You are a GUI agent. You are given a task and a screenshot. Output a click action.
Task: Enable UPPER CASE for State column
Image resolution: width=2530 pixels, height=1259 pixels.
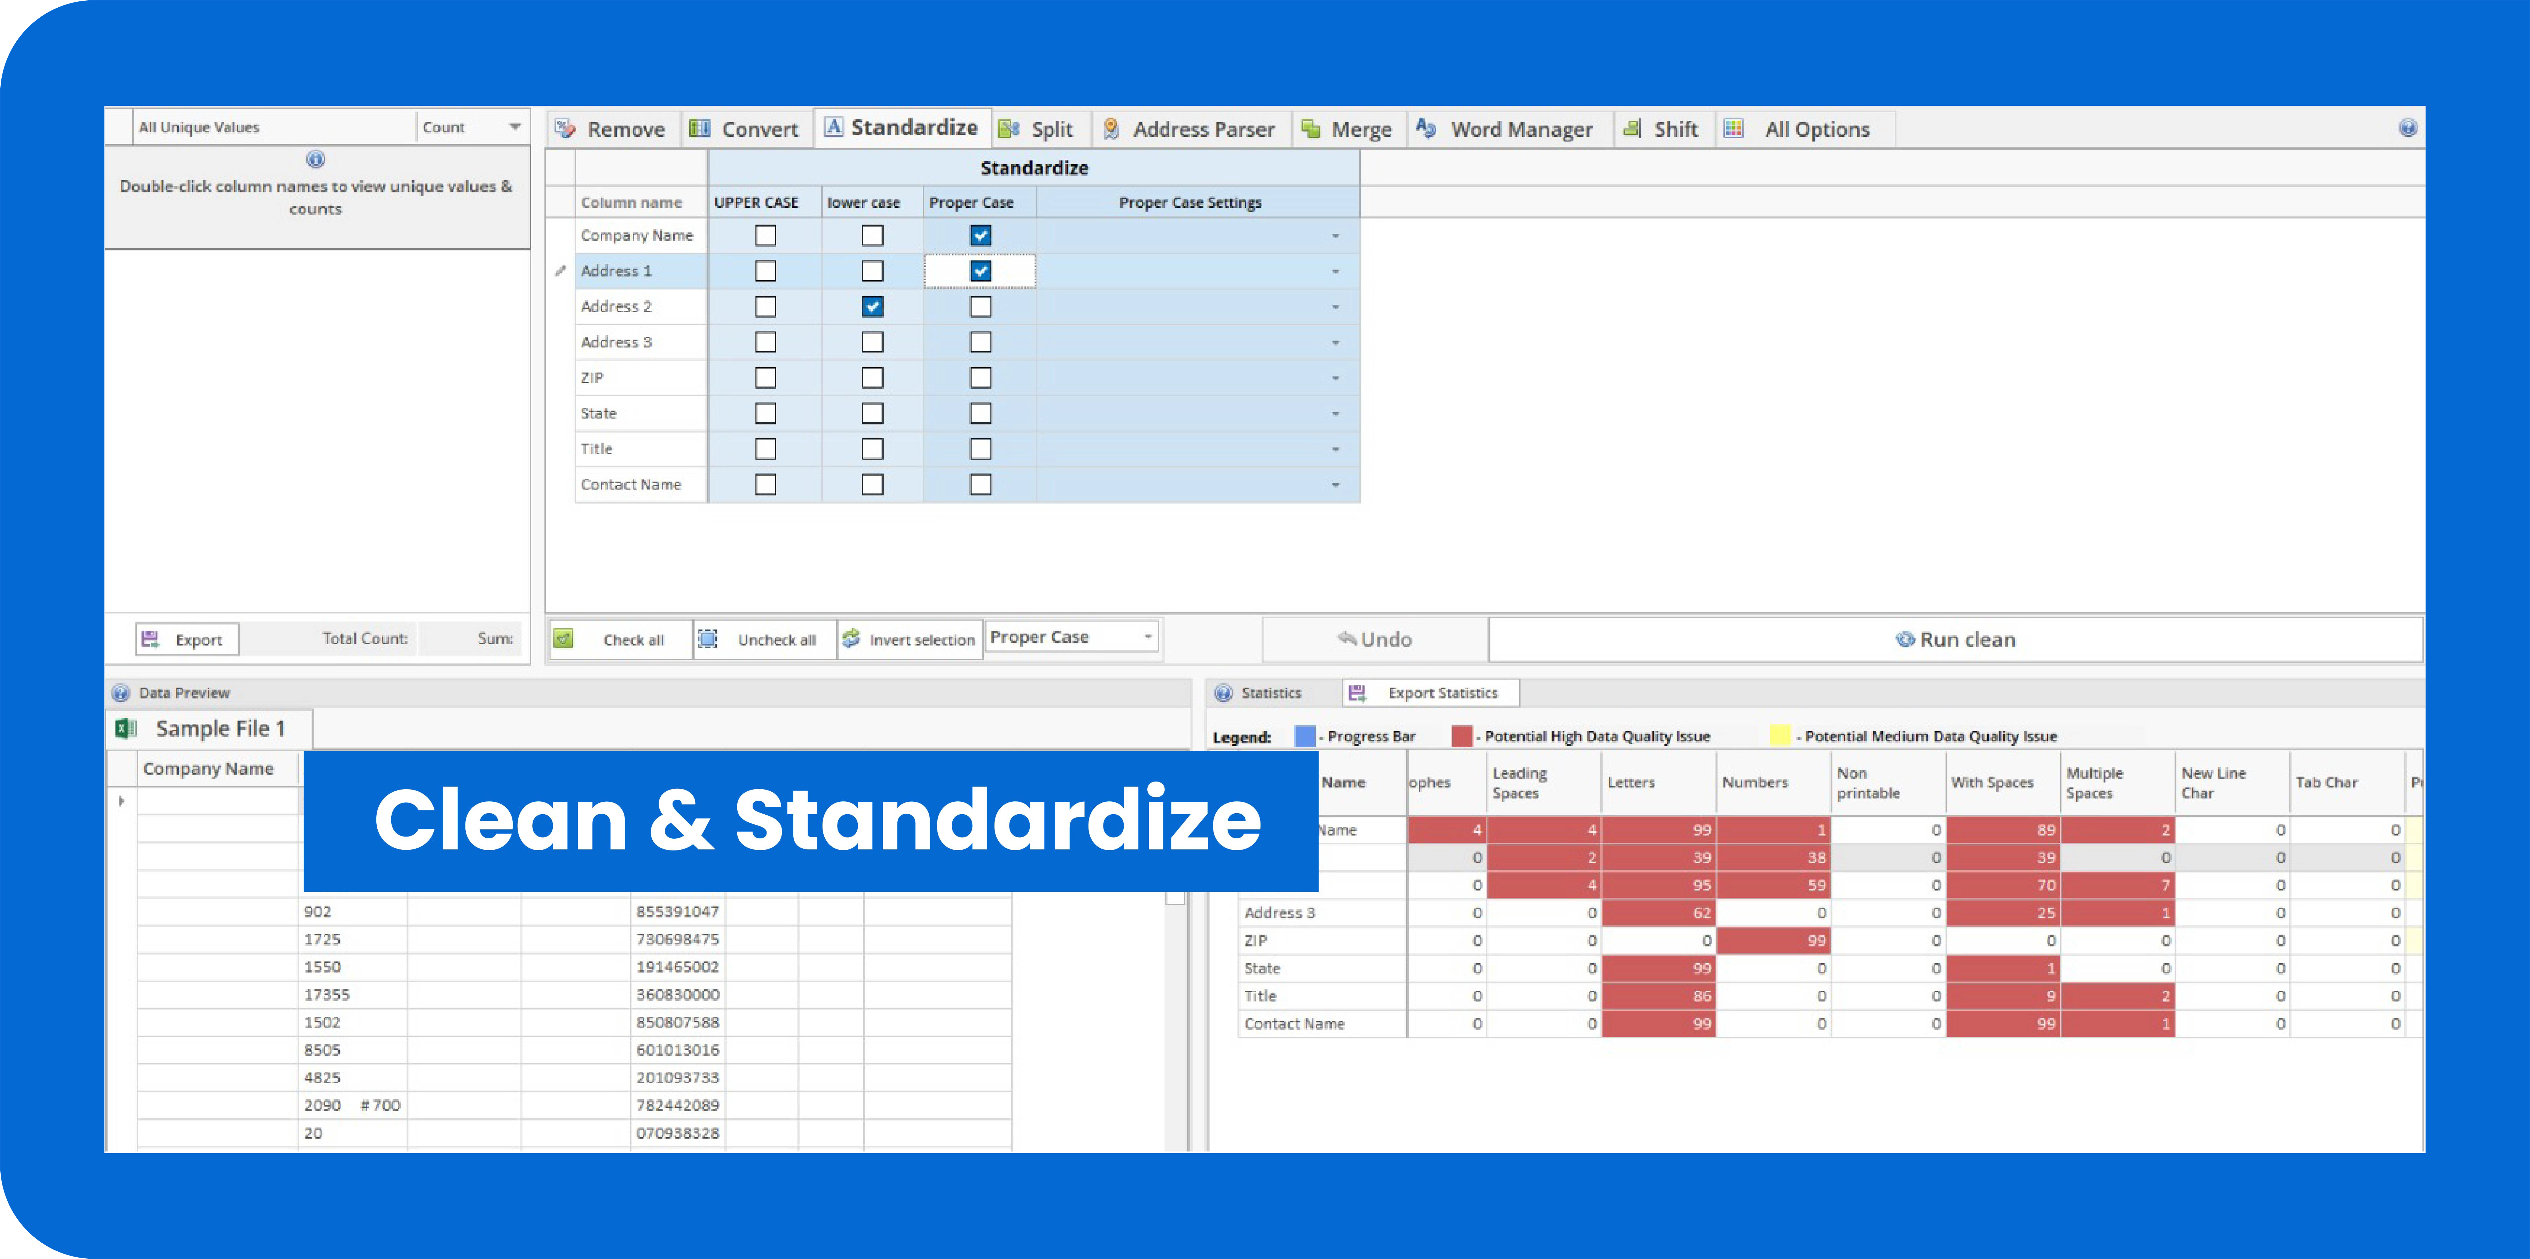[765, 413]
